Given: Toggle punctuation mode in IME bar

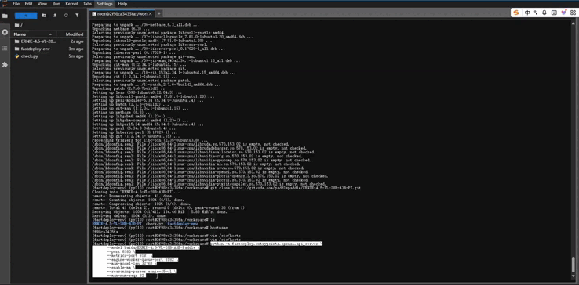Looking at the screenshot, I should click(536, 13).
